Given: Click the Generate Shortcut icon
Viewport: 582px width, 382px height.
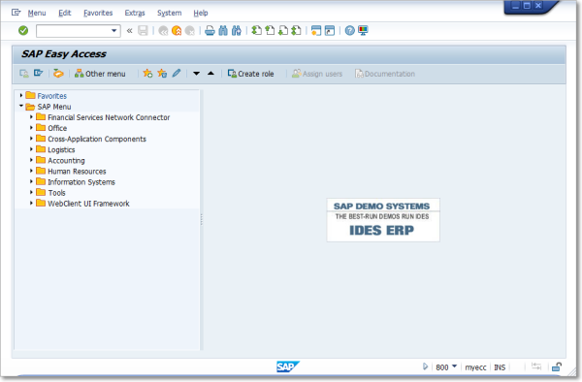Looking at the screenshot, I should pos(330,30).
